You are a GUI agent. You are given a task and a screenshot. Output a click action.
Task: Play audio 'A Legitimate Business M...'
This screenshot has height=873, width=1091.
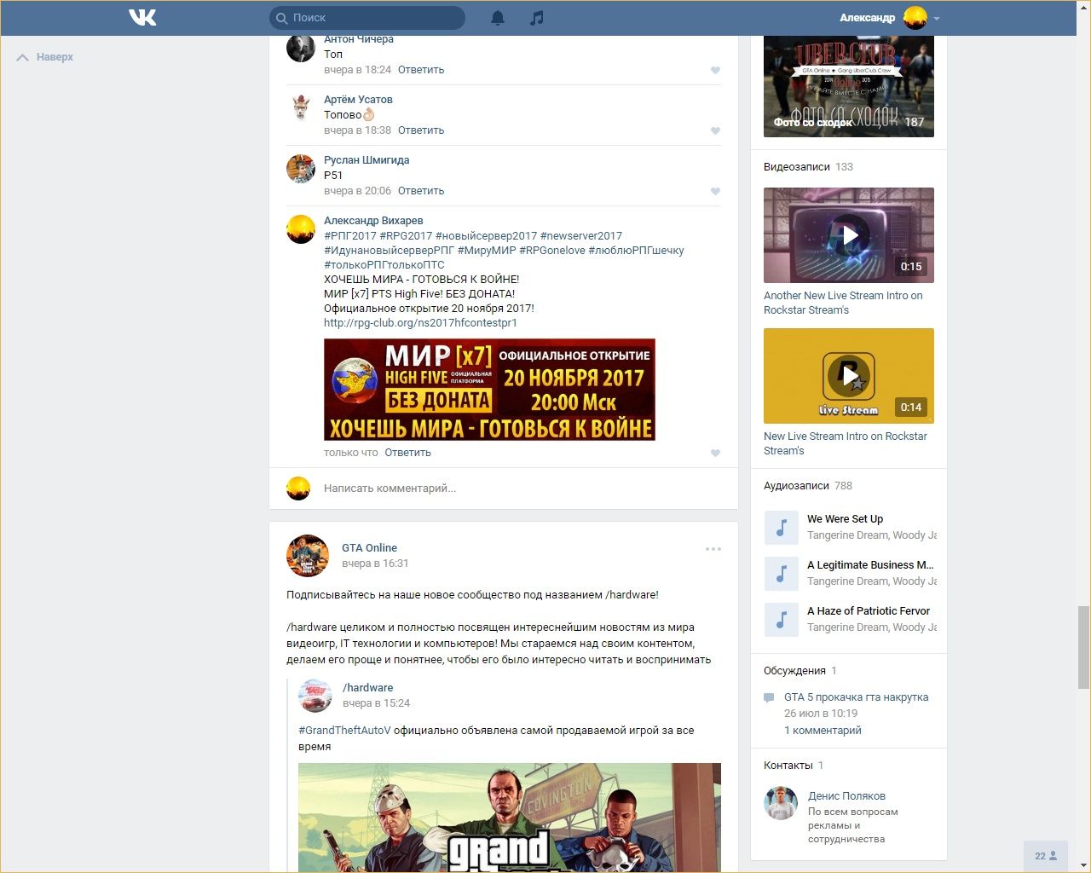click(x=781, y=574)
